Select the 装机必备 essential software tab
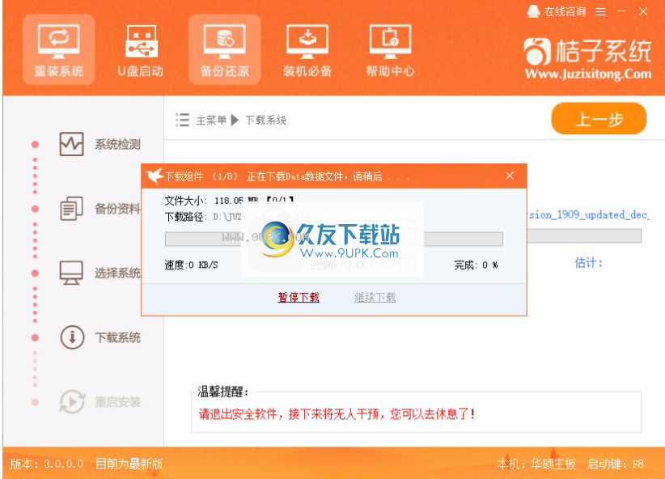Viewport: 665px width, 479px height. pos(307,49)
